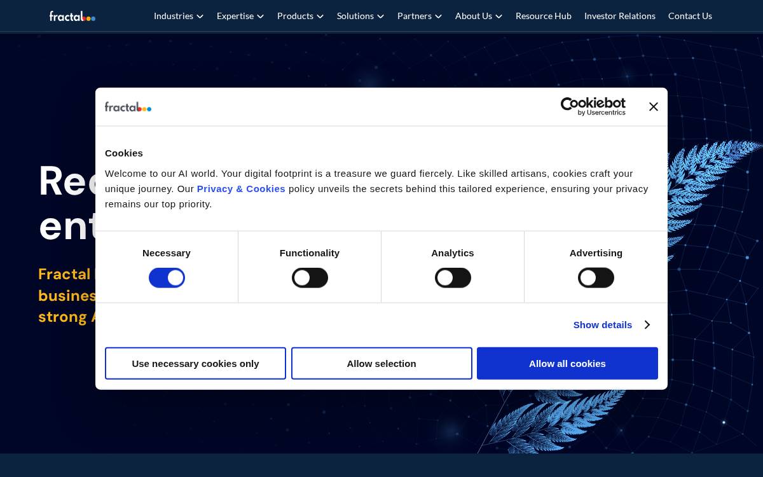Image resolution: width=763 pixels, height=477 pixels.
Task: Click the Cookies heading text
Action: click(x=124, y=153)
